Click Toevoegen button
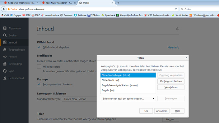 (171, 98)
